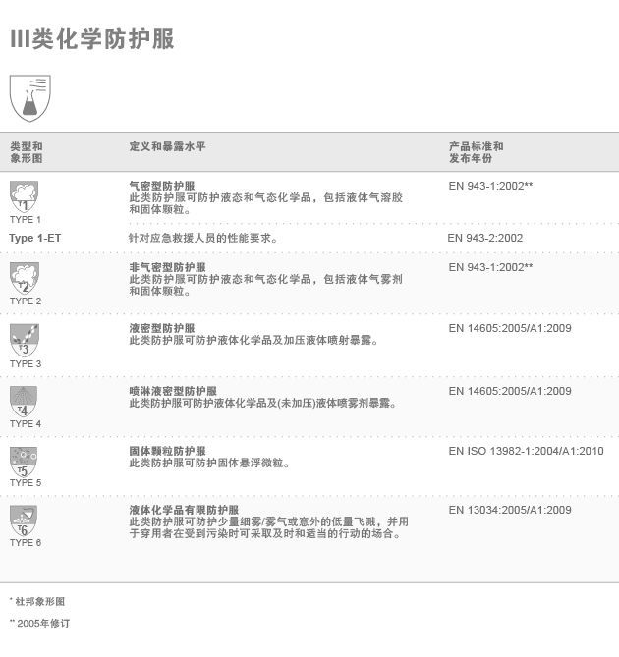Click the TYPE 2 non-gas-tight pictogram
619x657 pixels.
25,278
